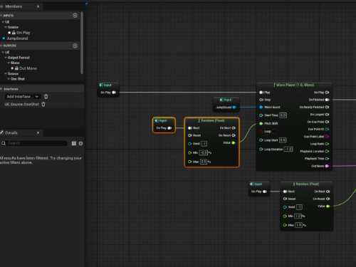Collapse the One Shot tree group

tap(9, 79)
